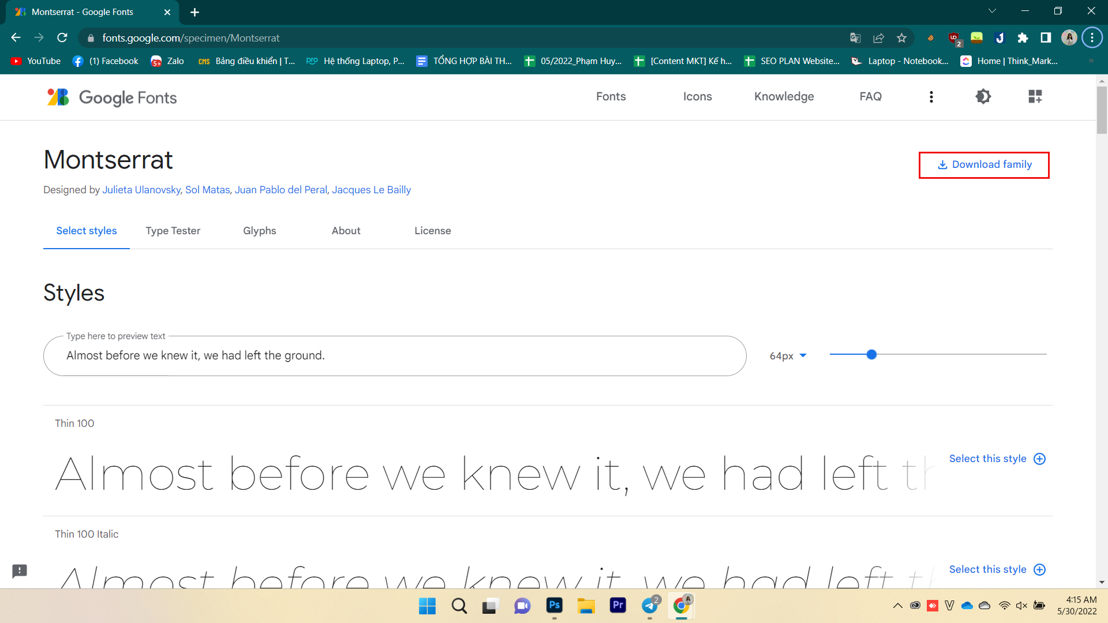Image resolution: width=1108 pixels, height=623 pixels.
Task: Go back with browser back arrow
Action: tap(16, 38)
